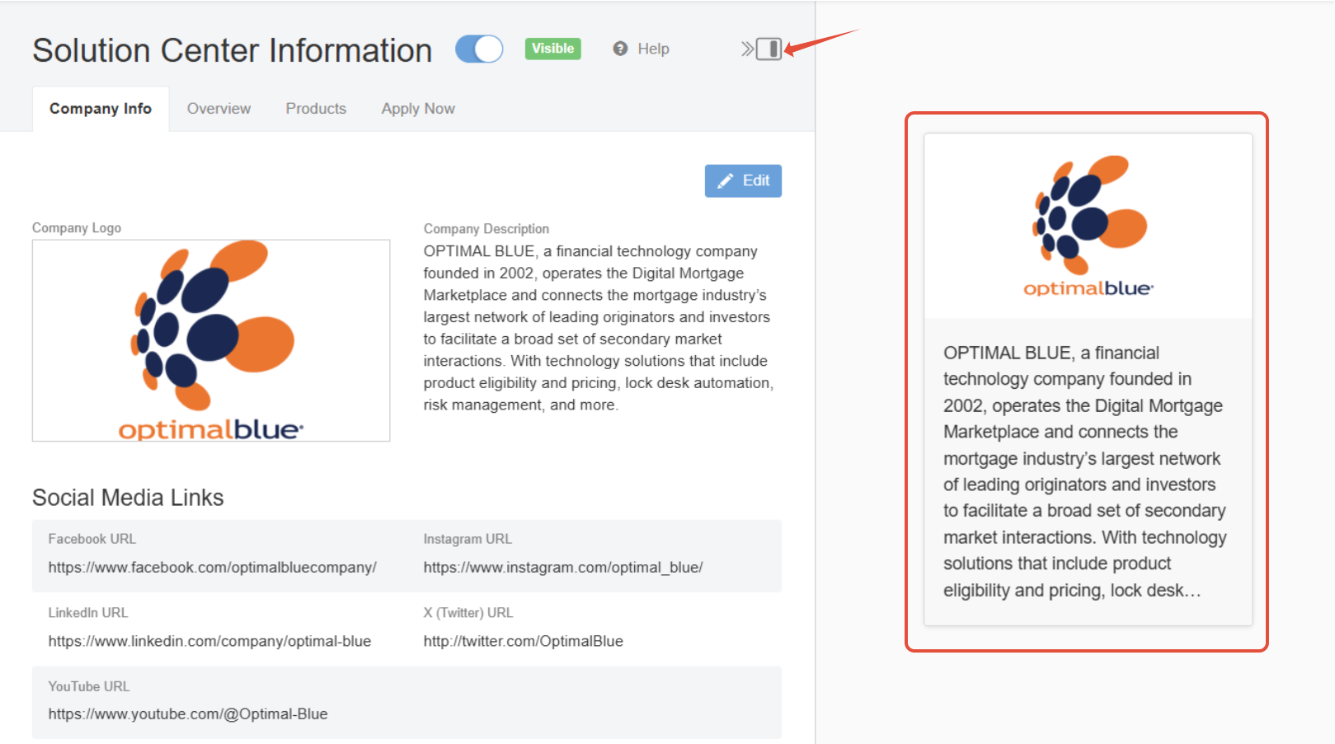Click the pencil icon in Edit button
This screenshot has height=744, width=1335.
[x=725, y=181]
